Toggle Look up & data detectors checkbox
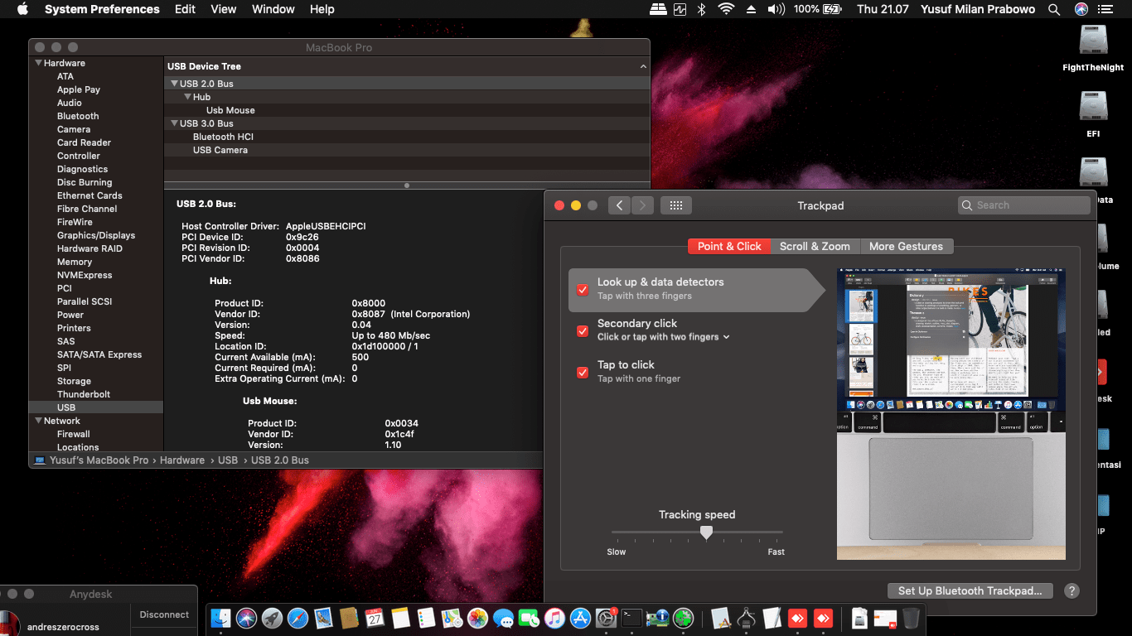This screenshot has width=1132, height=636. (x=583, y=290)
